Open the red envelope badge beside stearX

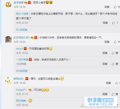point(25,49)
